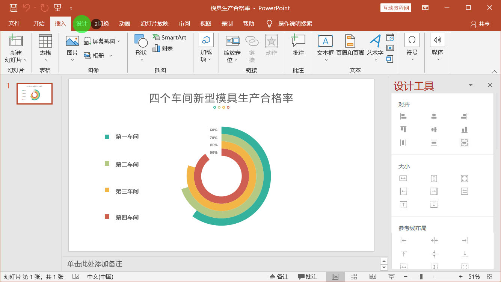The width and height of the screenshot is (501, 282).
Task: Switch to the 动画 Animations tab
Action: [125, 23]
